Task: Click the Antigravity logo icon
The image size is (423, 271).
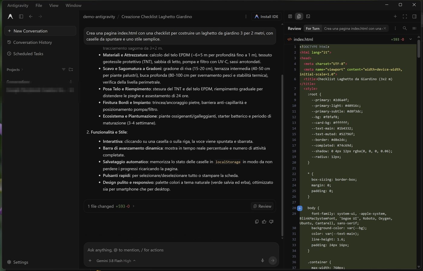Action: (x=10, y=17)
